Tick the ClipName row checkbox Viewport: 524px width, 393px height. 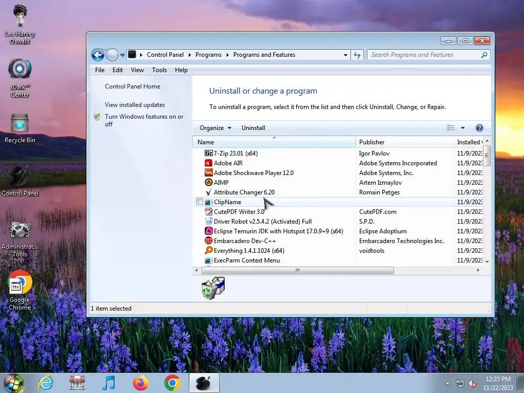pyautogui.click(x=200, y=202)
